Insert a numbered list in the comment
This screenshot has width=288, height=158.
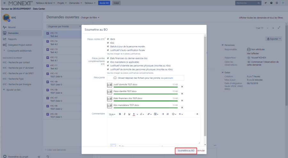(167, 114)
